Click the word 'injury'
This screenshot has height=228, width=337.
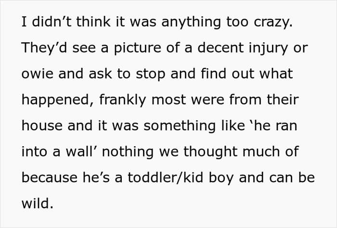(268, 48)
